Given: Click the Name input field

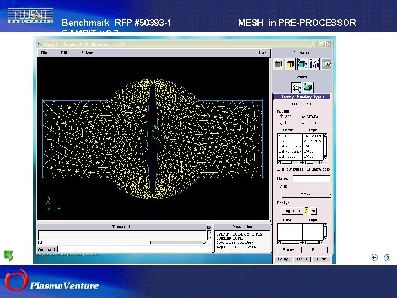Looking at the screenshot, I should 311,179.
